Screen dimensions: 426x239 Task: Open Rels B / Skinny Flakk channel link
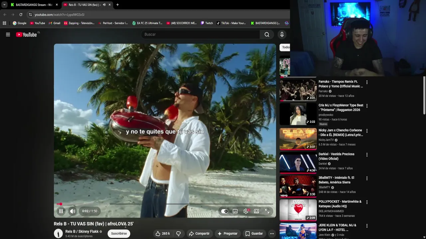pyautogui.click(x=82, y=232)
